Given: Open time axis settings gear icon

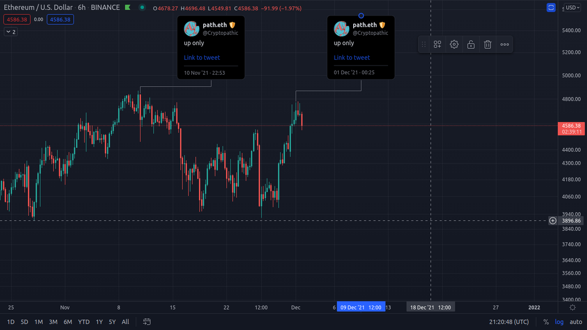Looking at the screenshot, I should (572, 307).
